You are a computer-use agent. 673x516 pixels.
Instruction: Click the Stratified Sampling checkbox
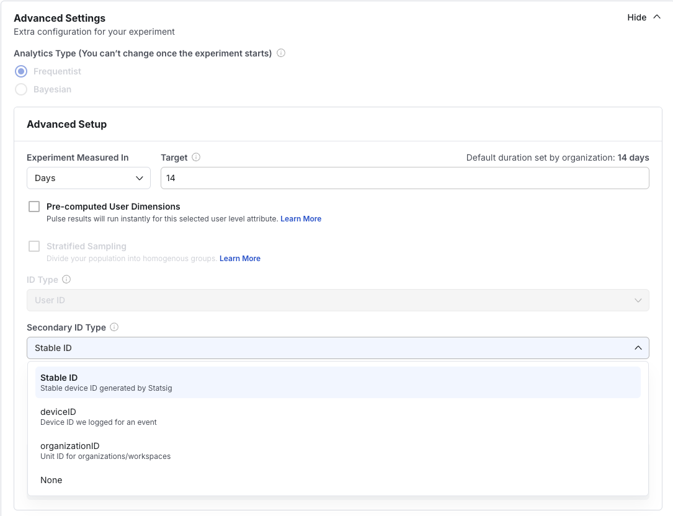34,246
